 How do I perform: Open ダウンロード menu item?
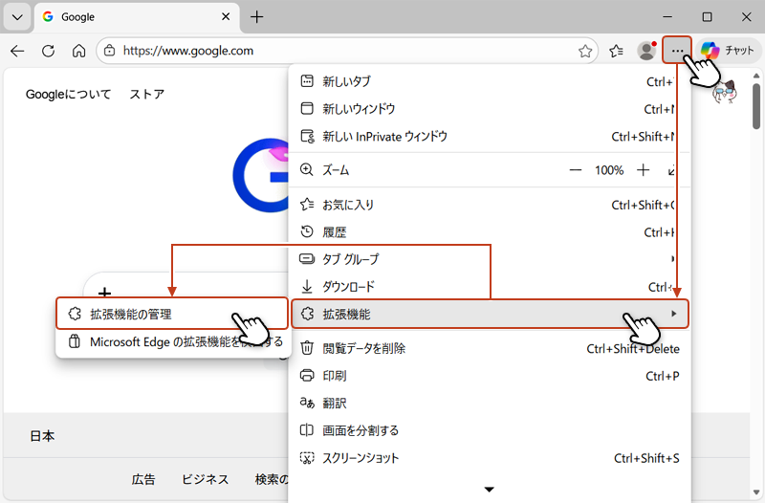tap(490, 286)
